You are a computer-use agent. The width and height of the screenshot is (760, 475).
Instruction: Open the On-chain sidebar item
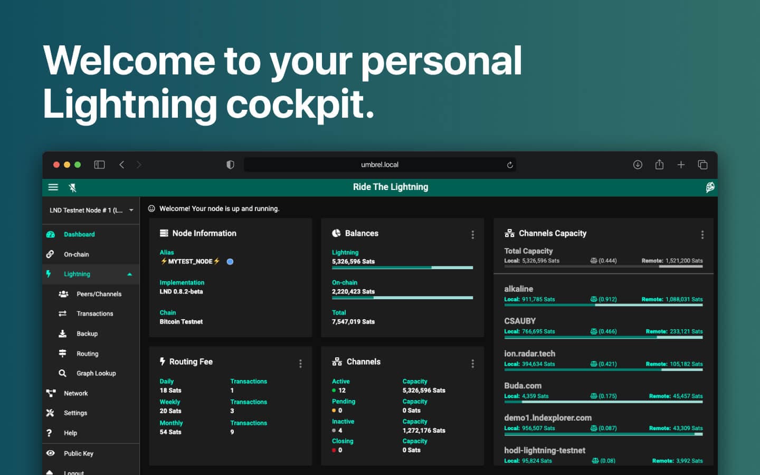click(76, 254)
